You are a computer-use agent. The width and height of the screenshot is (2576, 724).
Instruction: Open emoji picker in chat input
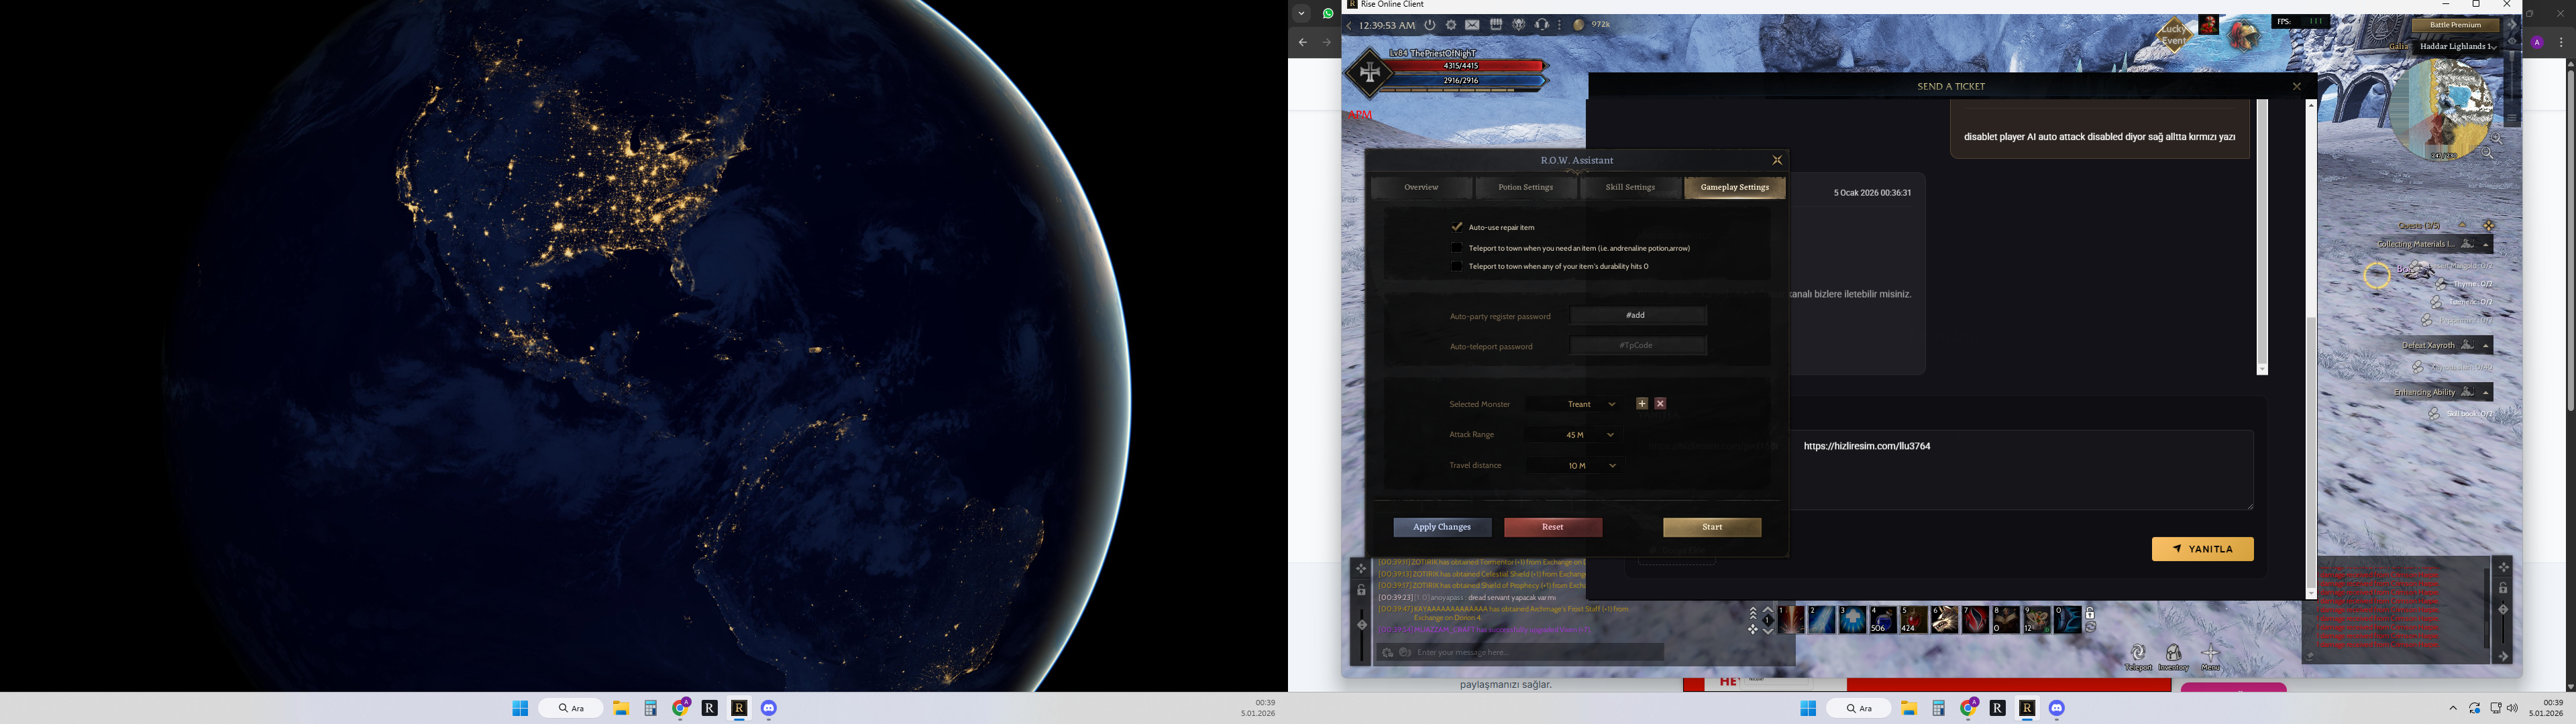[1406, 653]
